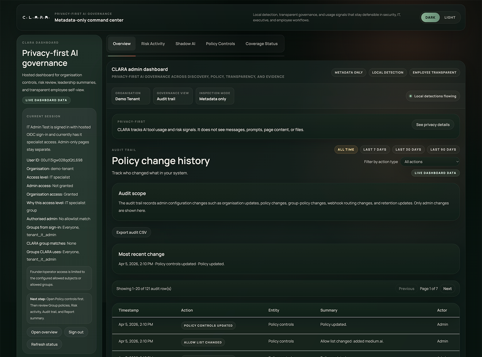Click the CLARA logo in the header

(36, 17)
